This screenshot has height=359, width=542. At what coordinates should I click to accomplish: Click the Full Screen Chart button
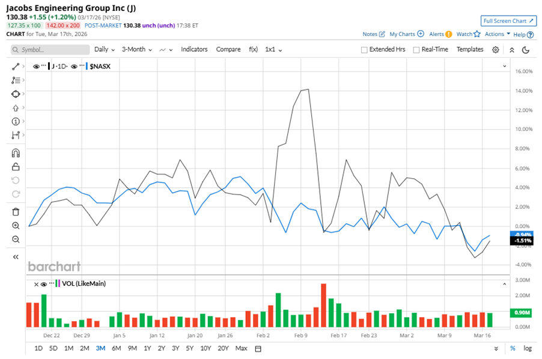click(508, 21)
